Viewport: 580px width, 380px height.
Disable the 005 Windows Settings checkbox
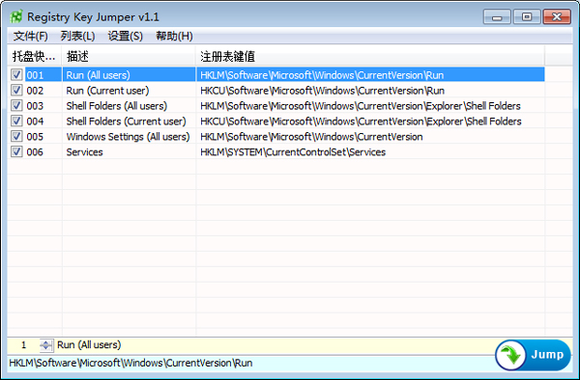(x=16, y=136)
